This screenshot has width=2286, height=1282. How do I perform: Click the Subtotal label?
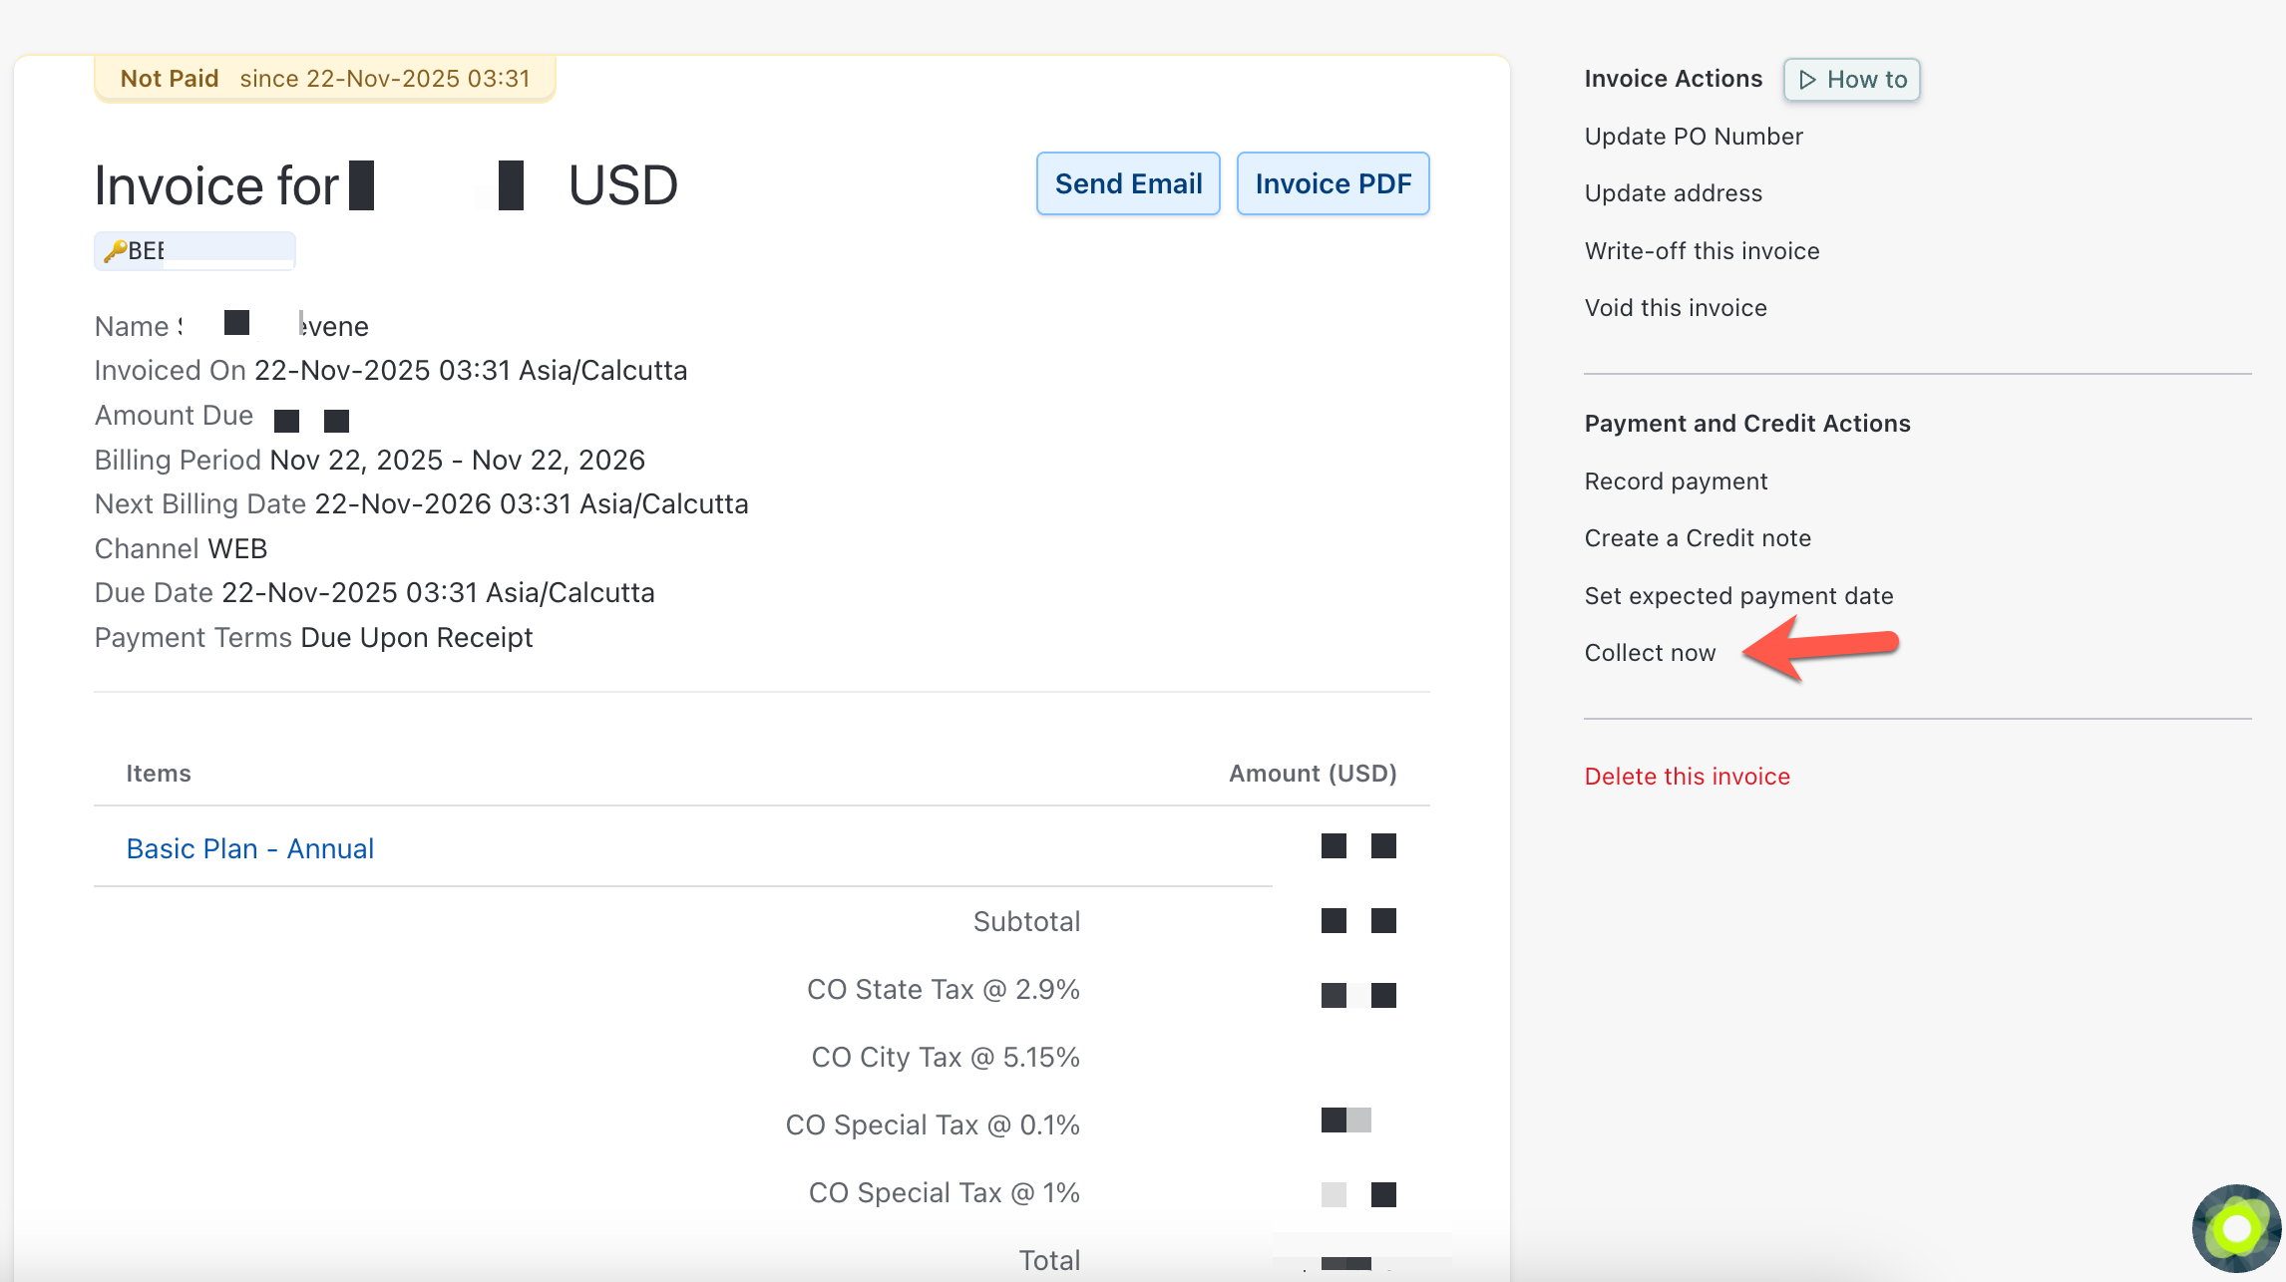1026,921
